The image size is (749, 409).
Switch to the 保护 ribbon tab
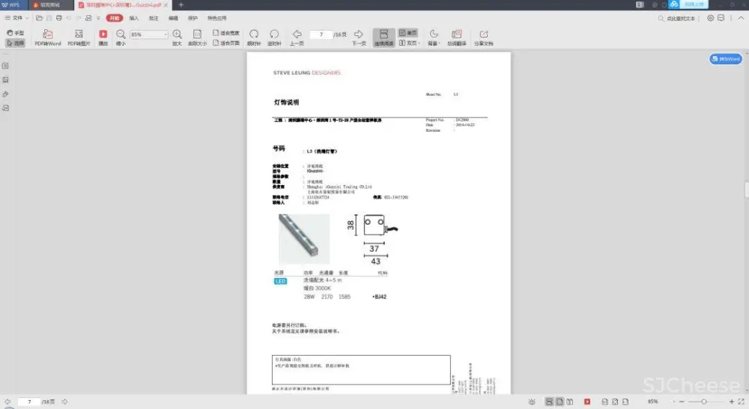click(x=192, y=18)
